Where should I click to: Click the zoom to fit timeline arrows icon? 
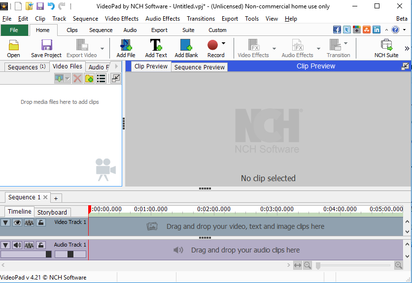tap(298, 265)
